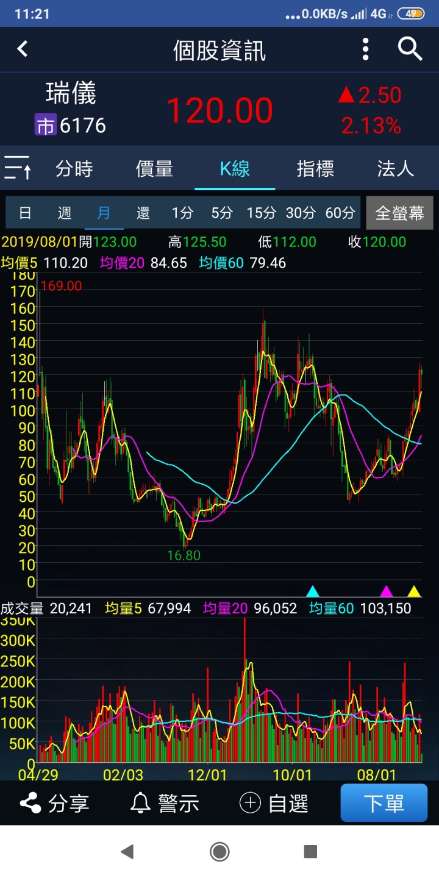This screenshot has height=878, width=439.
Task: Select the 1分 interval
Action: 182,212
